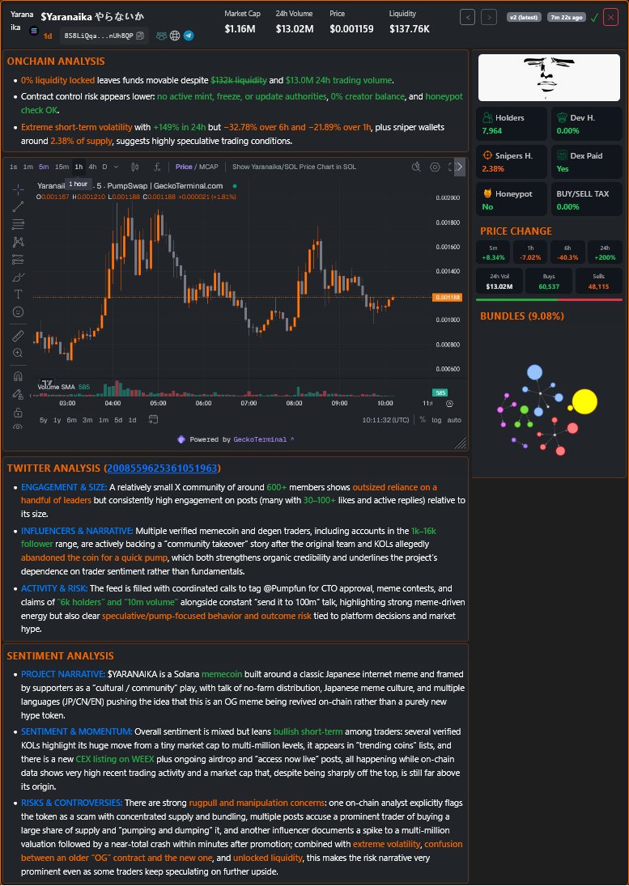The image size is (629, 886).
Task: Set chart range to 5y
Action: [x=44, y=420]
